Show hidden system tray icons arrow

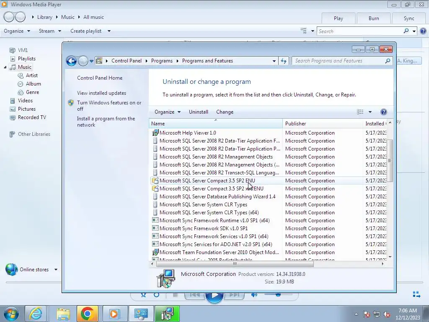[x=356, y=314]
